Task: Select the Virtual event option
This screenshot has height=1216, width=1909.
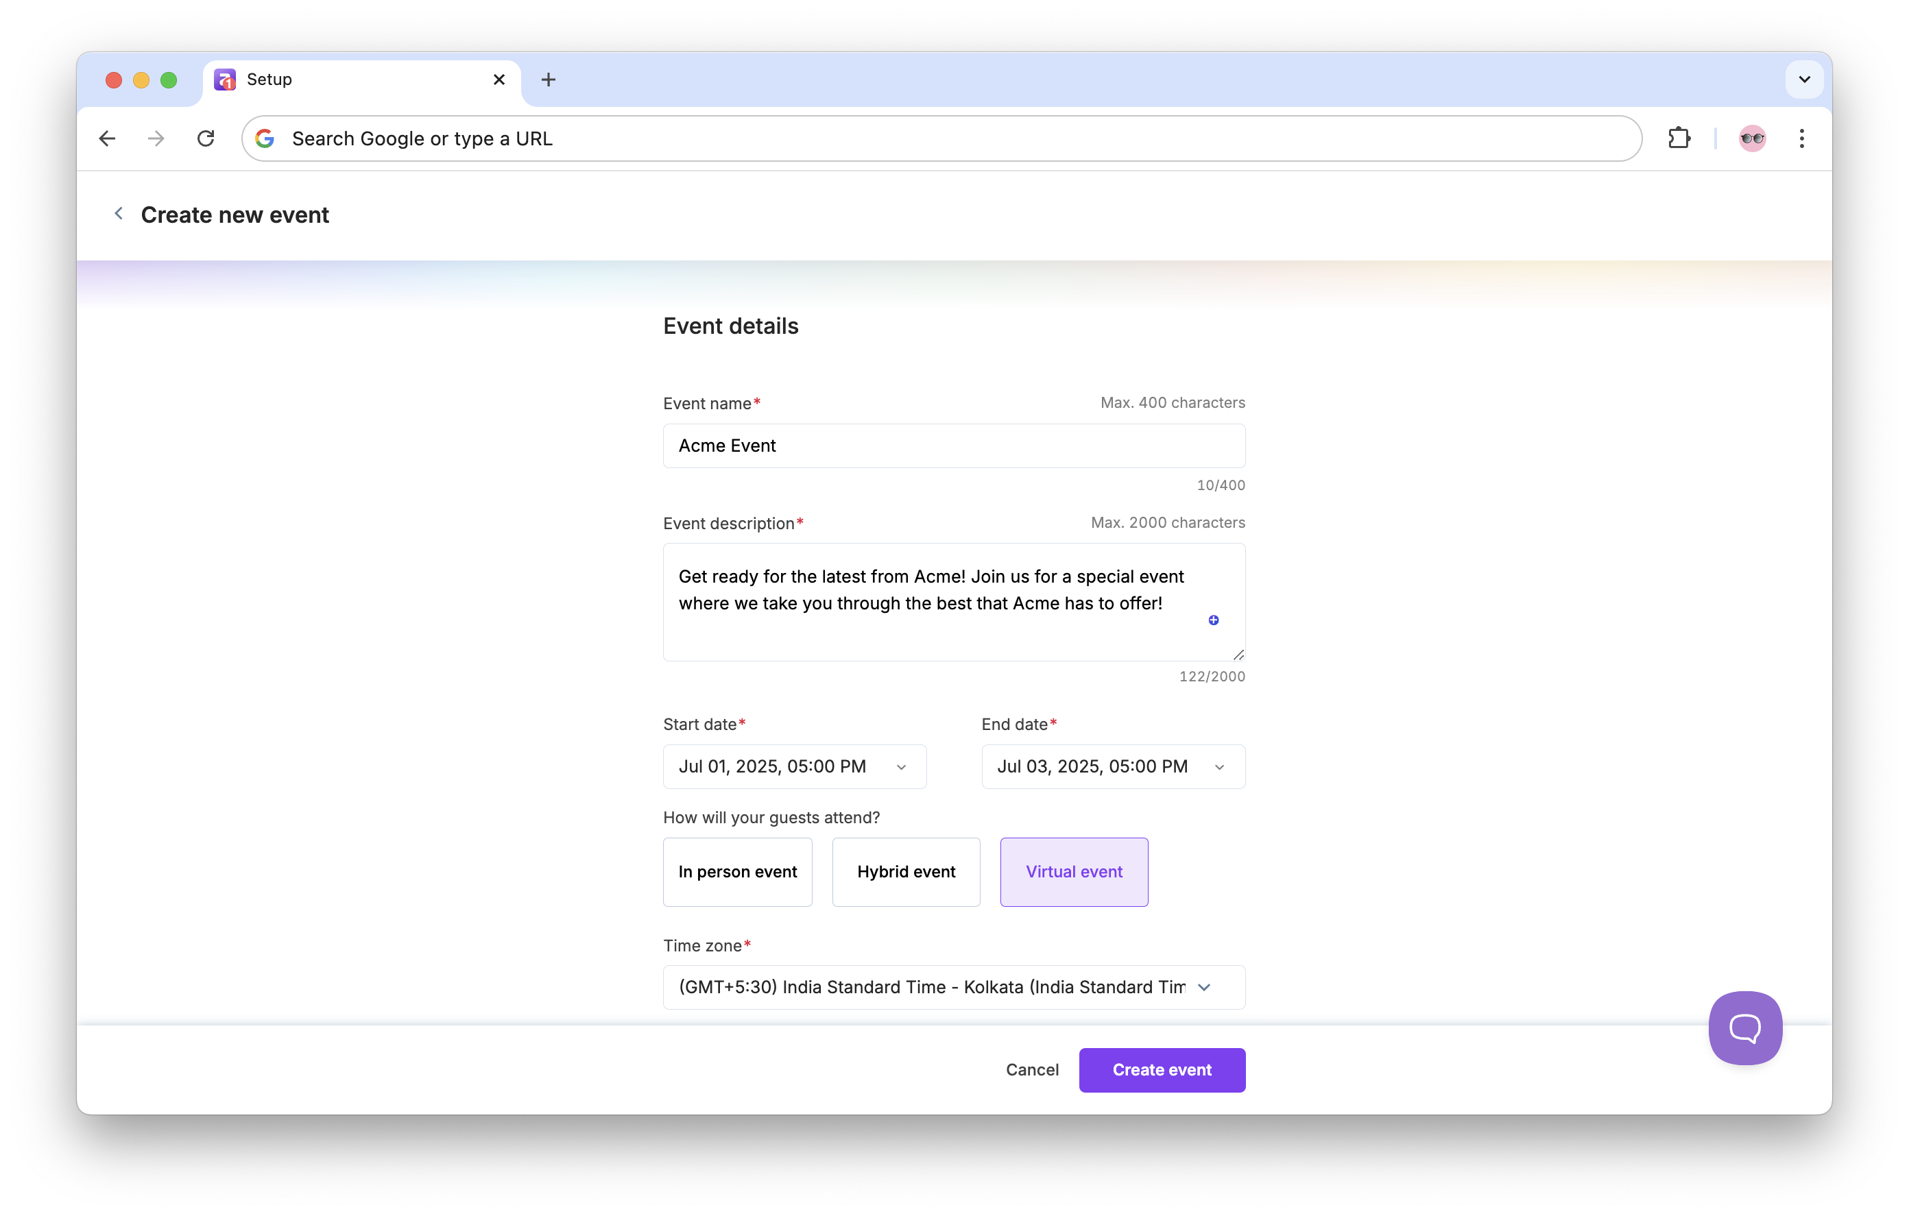Action: 1073,872
